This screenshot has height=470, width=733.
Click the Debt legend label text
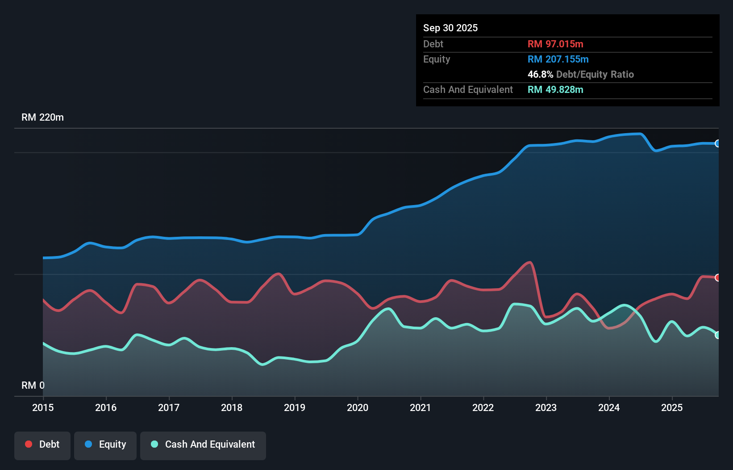click(x=49, y=444)
